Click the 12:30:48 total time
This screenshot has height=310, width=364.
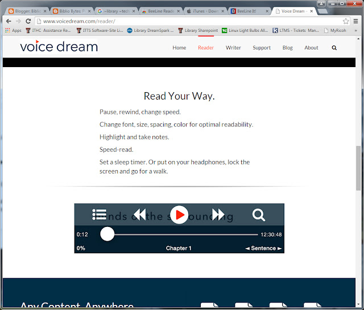point(271,234)
